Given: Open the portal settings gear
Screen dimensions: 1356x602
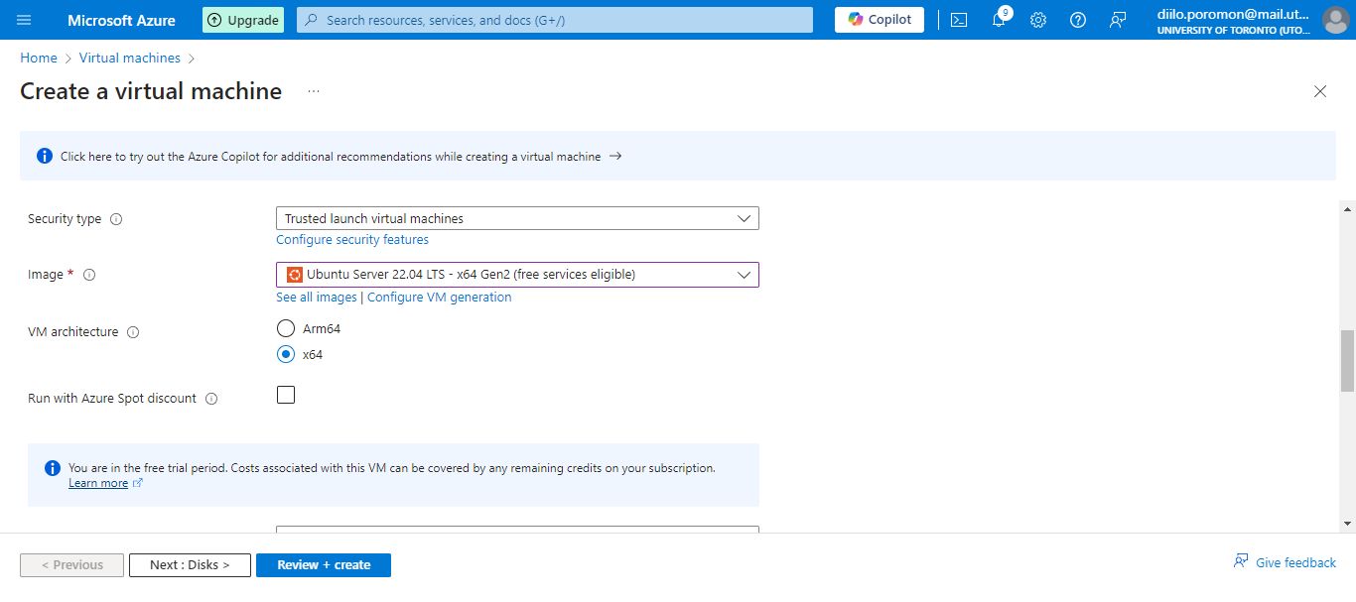Looking at the screenshot, I should [x=1038, y=20].
